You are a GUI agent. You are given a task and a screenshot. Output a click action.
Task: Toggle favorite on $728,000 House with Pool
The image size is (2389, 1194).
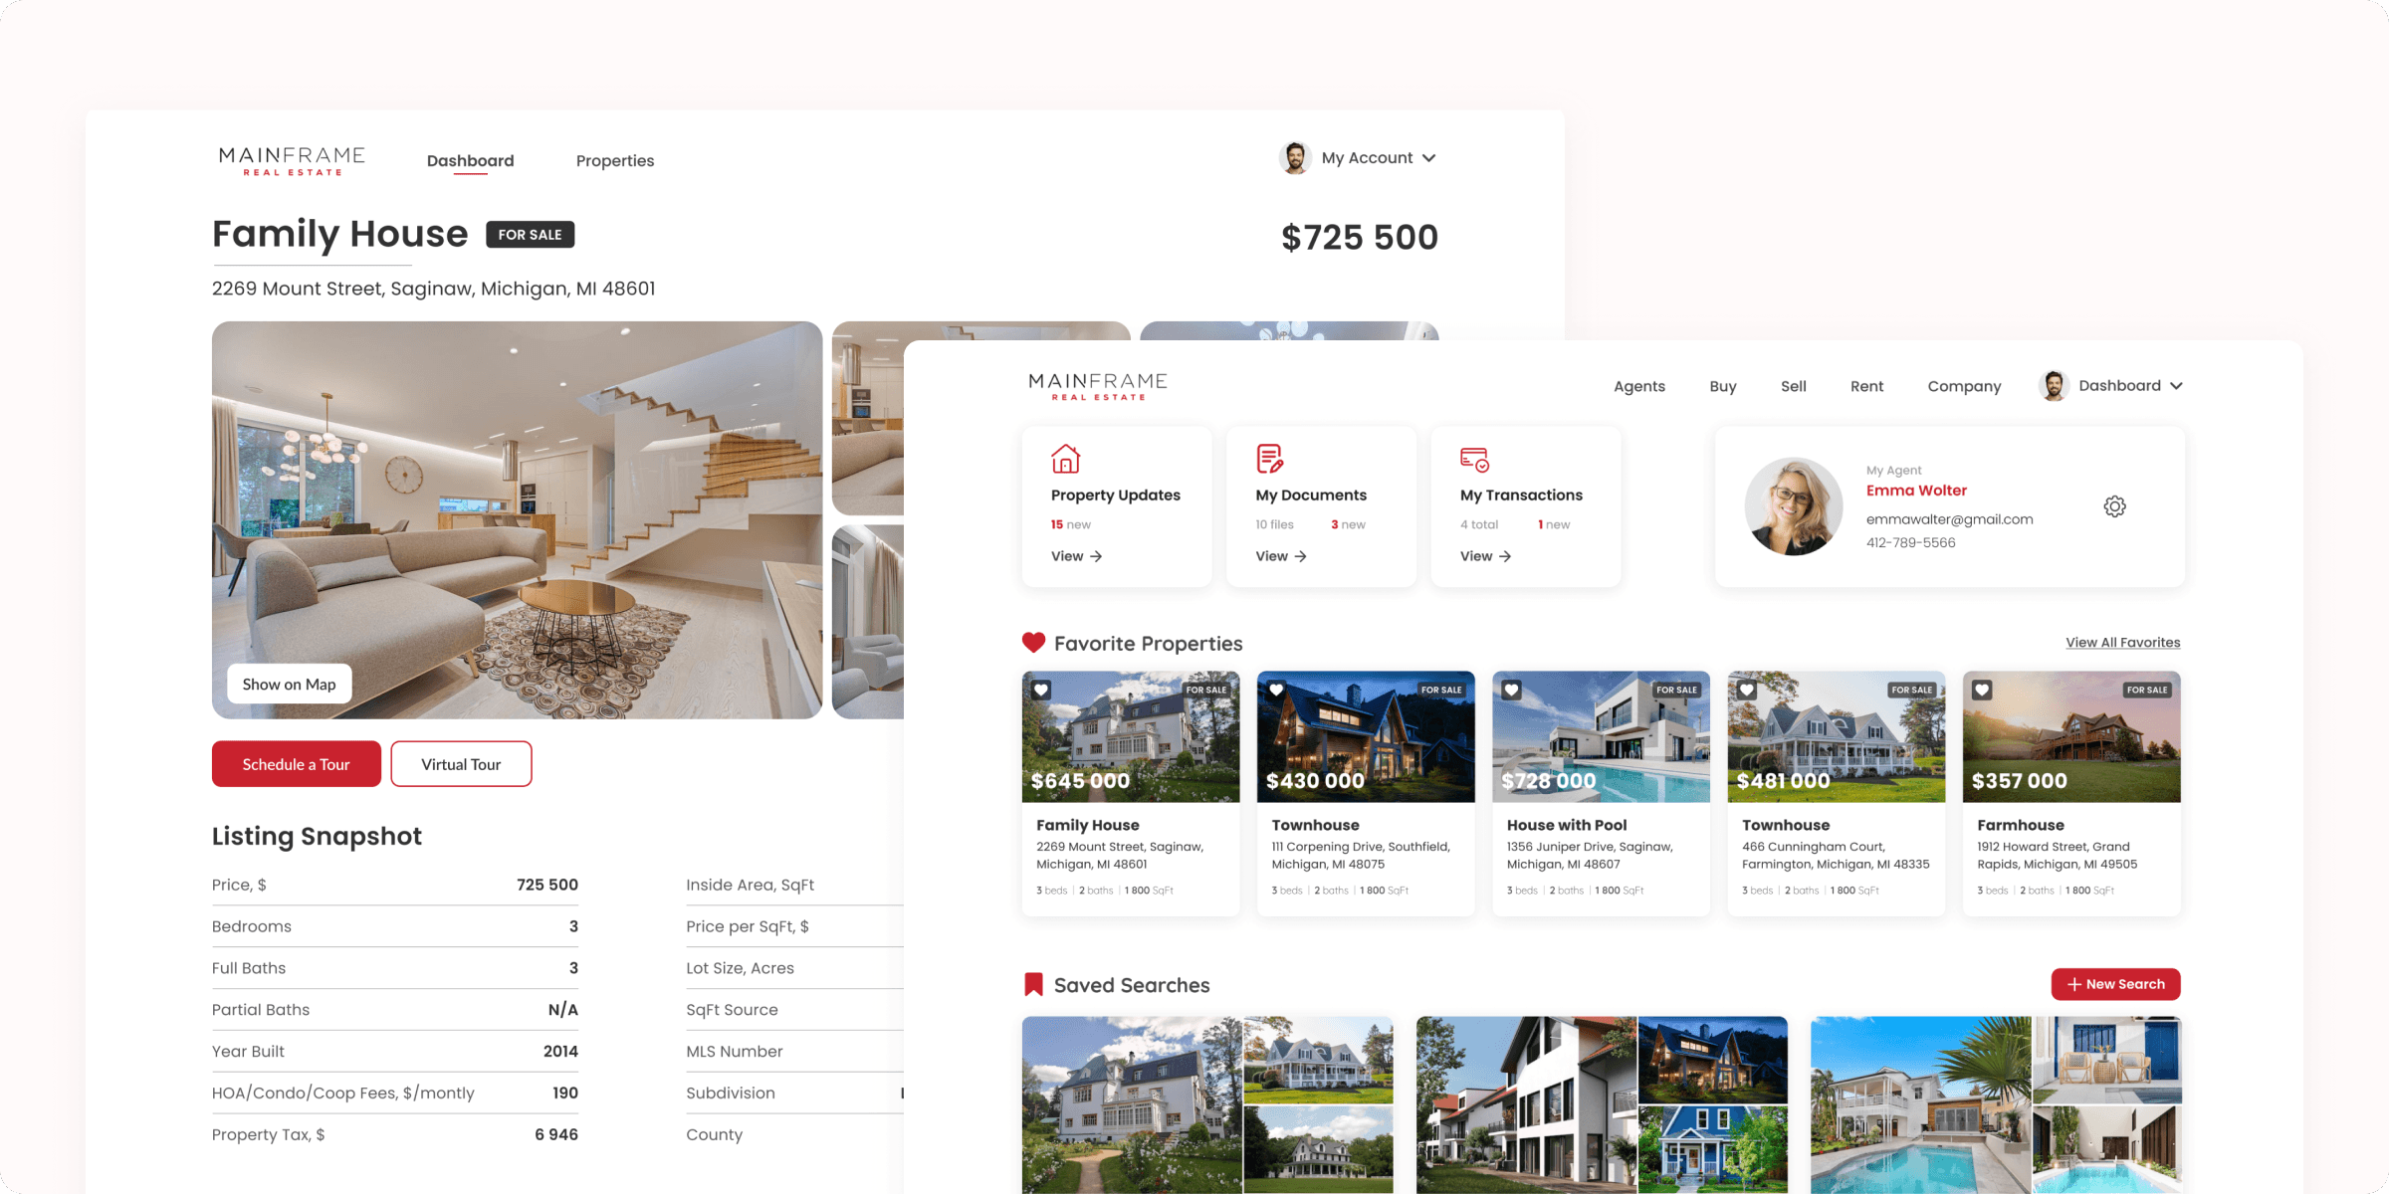click(1511, 690)
